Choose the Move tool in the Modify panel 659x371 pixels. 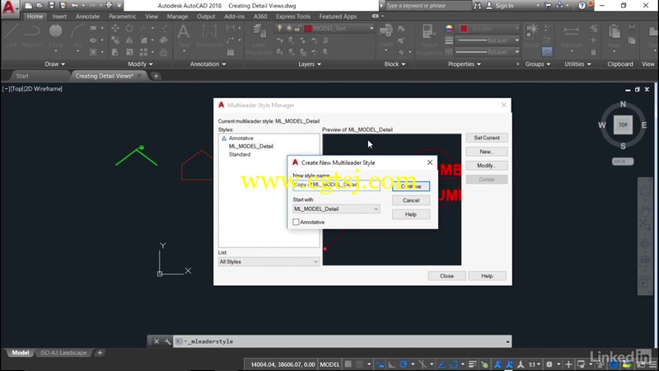(115, 28)
